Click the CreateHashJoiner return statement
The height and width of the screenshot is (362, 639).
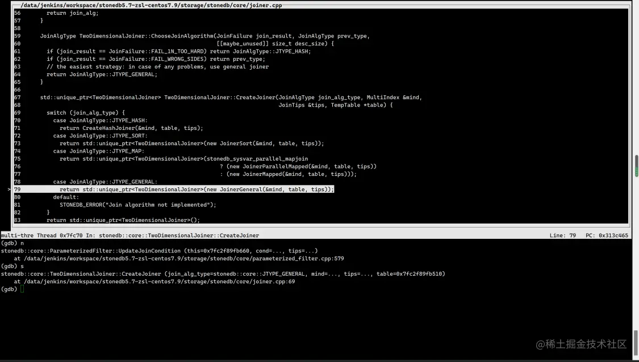coord(131,128)
